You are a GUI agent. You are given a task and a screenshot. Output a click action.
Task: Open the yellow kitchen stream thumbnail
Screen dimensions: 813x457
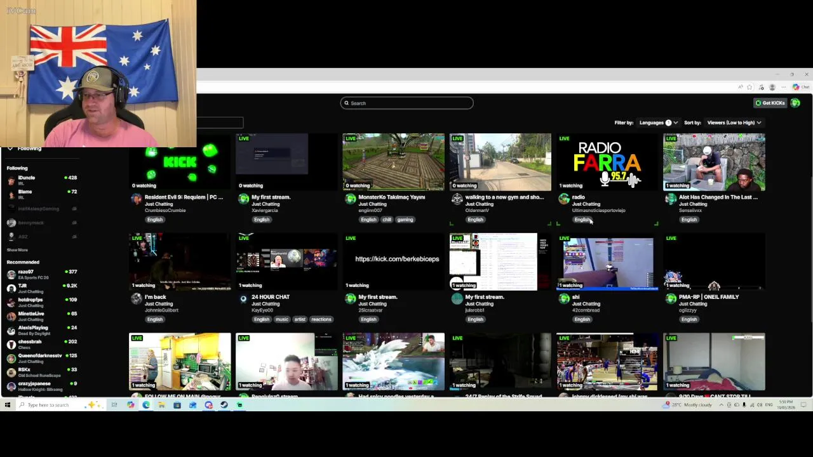point(180,361)
